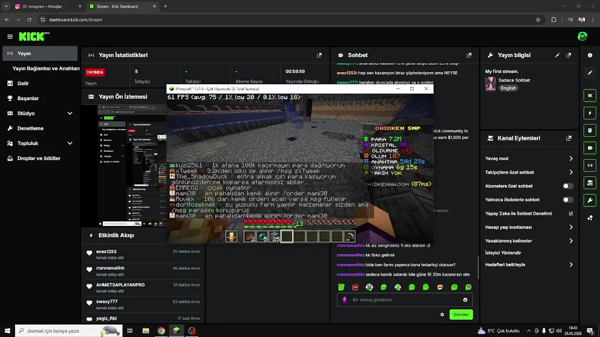Open the hamburger menu beside the KICK logo
The width and height of the screenshot is (600, 337).
[10, 37]
